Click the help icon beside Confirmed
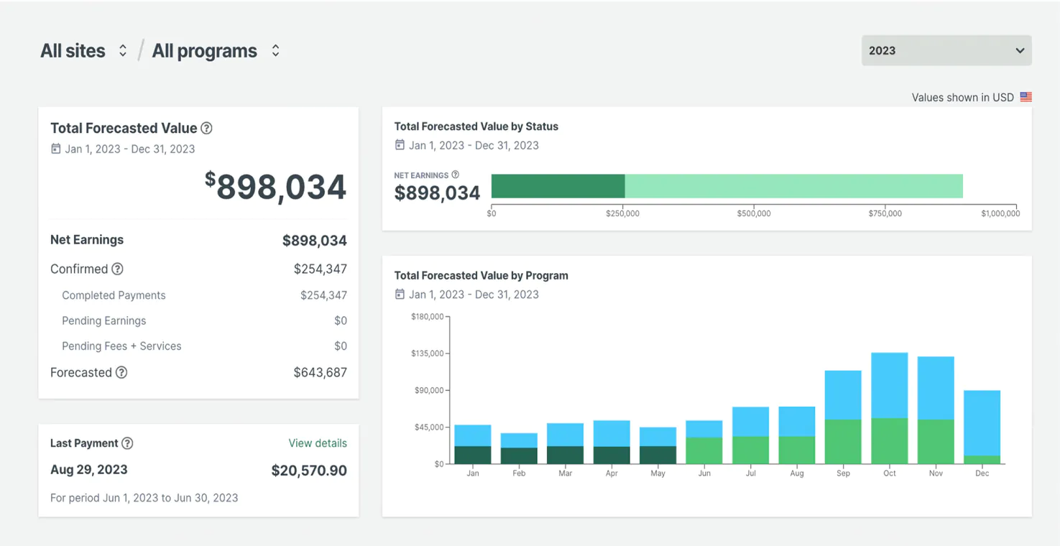Screen dimensions: 1060x546 click(x=116, y=269)
